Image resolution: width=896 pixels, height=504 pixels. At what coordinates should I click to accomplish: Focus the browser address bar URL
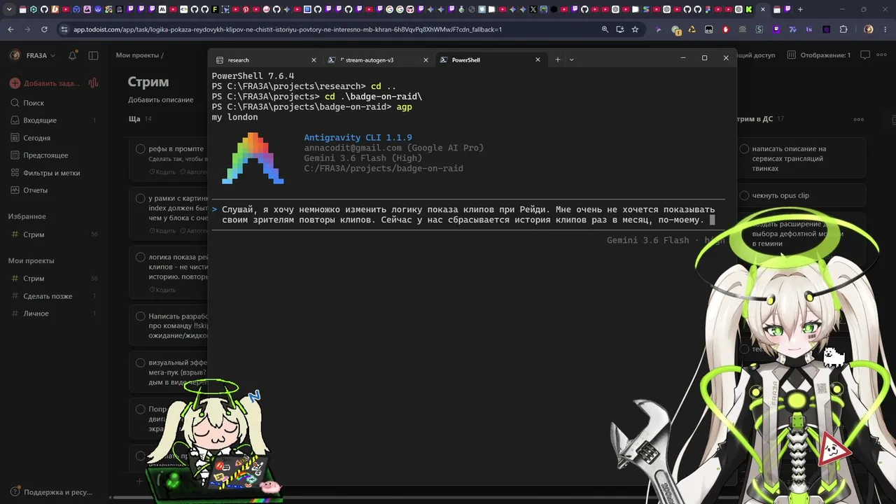tap(288, 29)
